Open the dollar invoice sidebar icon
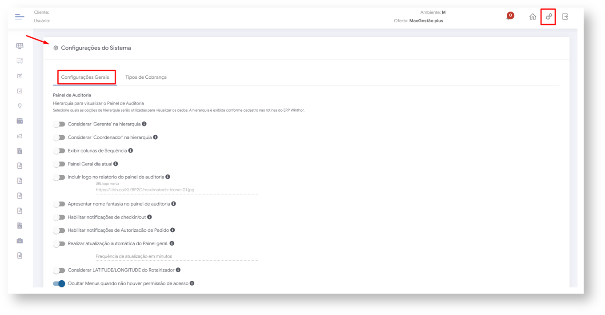 click(x=20, y=151)
